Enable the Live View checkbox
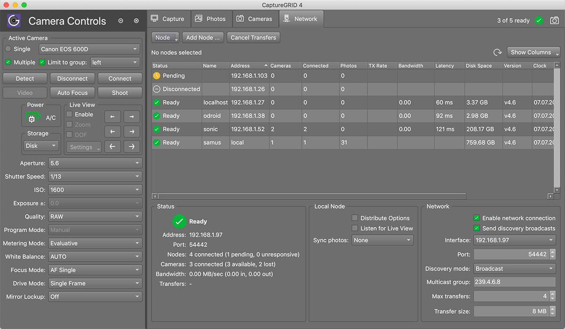Screen dimensions: 565x329 coord(69,114)
